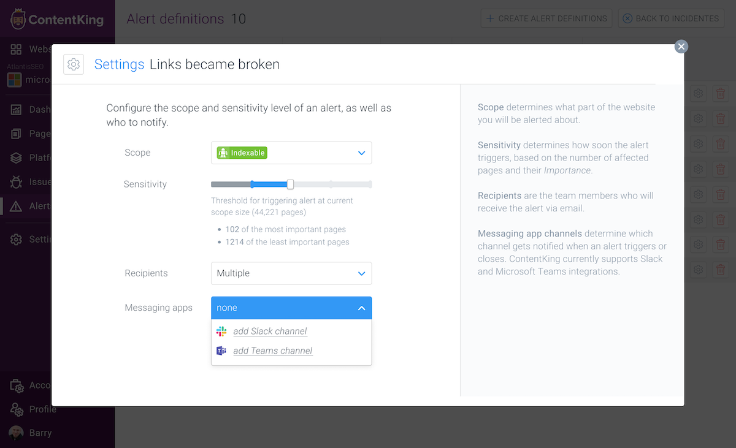
Task: Select the Issues bug icon
Action: pos(17,181)
